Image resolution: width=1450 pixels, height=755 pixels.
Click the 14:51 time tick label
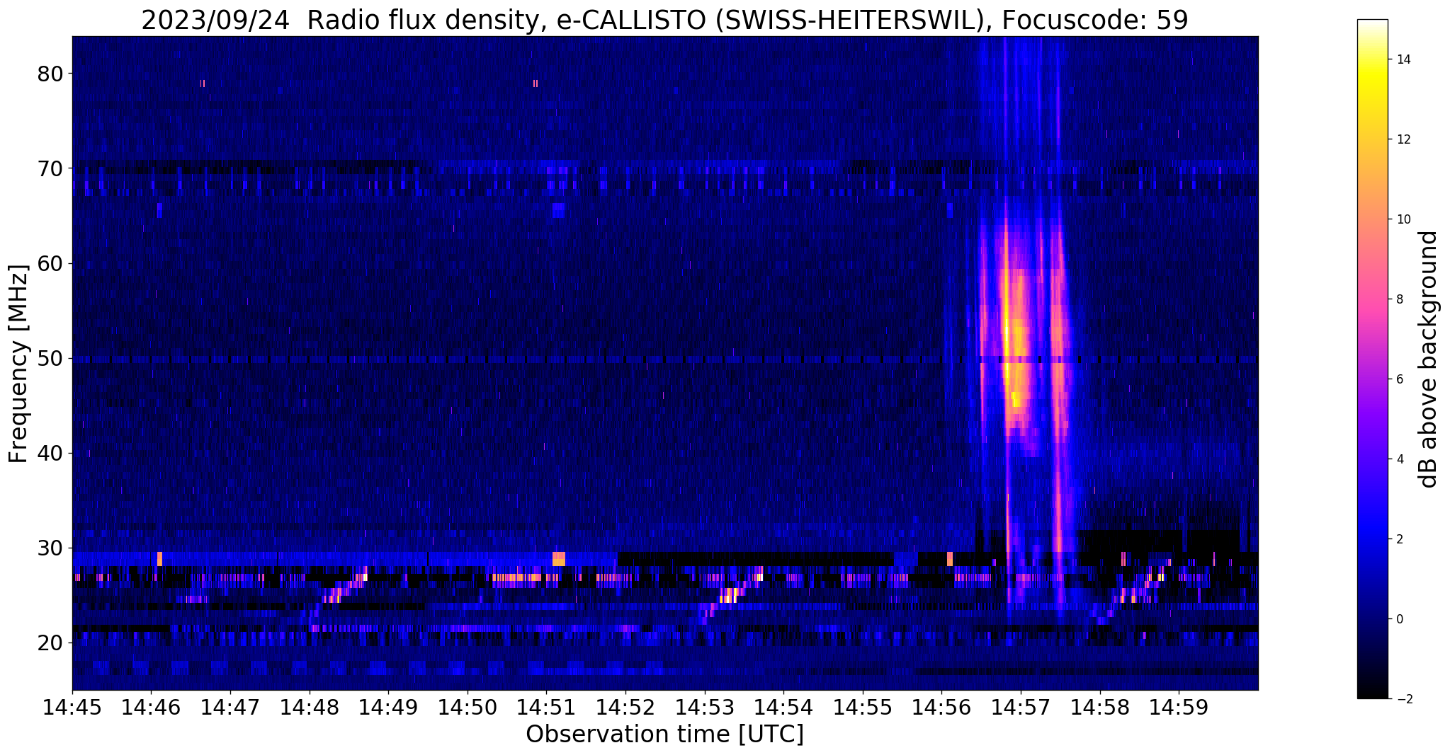click(x=546, y=708)
